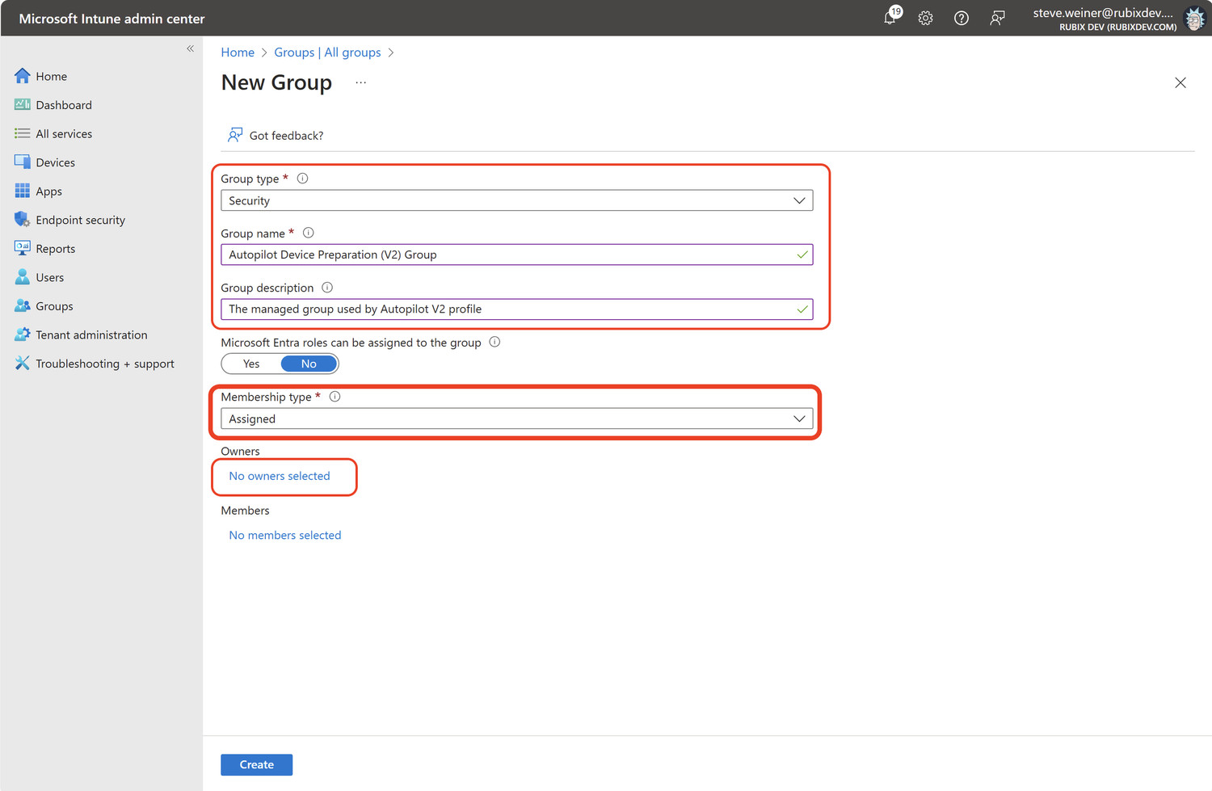Collapse the left navigation pane
This screenshot has width=1212, height=791.
[191, 48]
